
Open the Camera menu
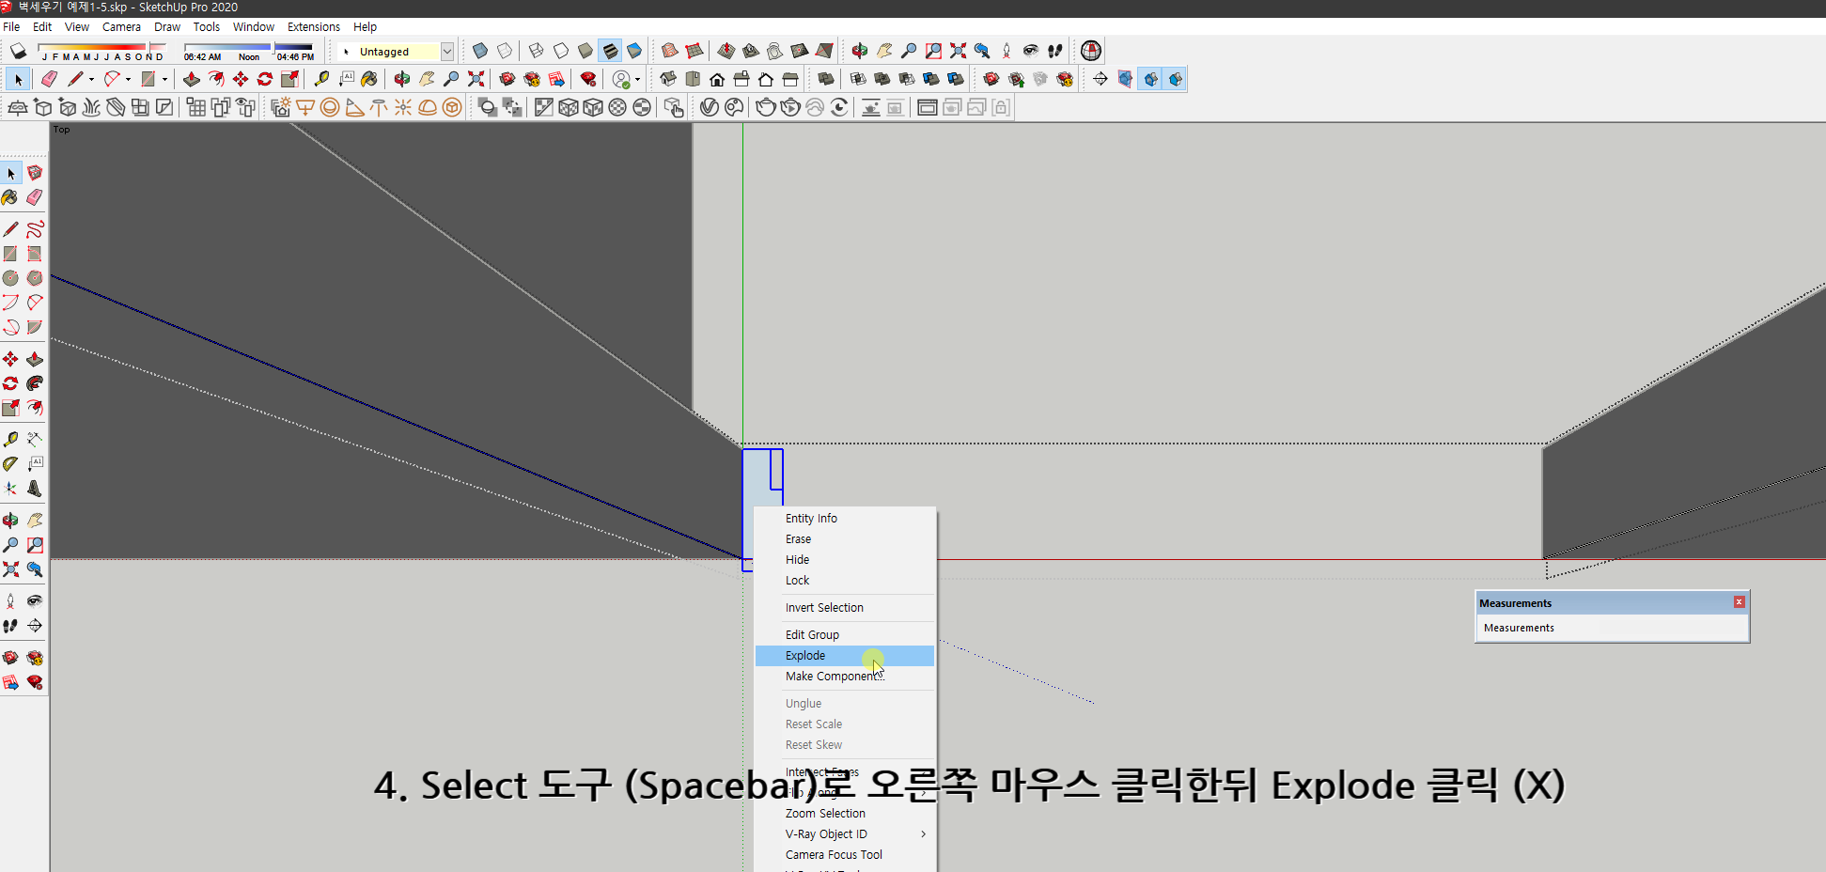click(121, 26)
